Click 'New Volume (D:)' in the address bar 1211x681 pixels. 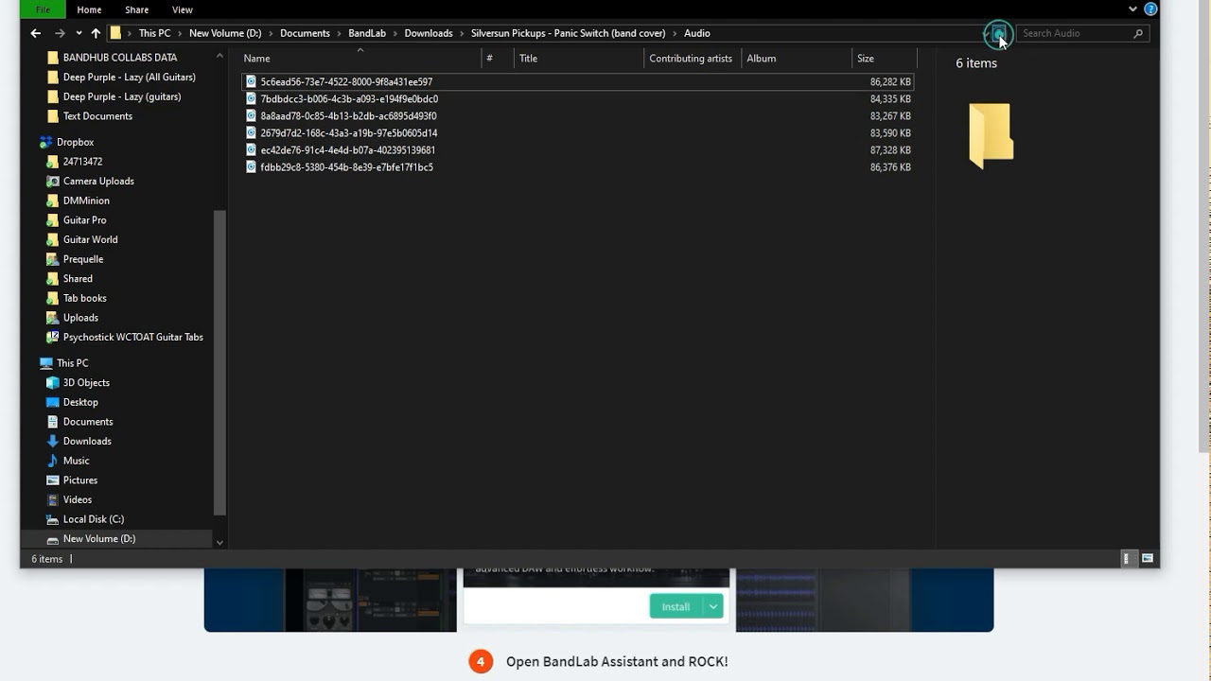coord(225,33)
